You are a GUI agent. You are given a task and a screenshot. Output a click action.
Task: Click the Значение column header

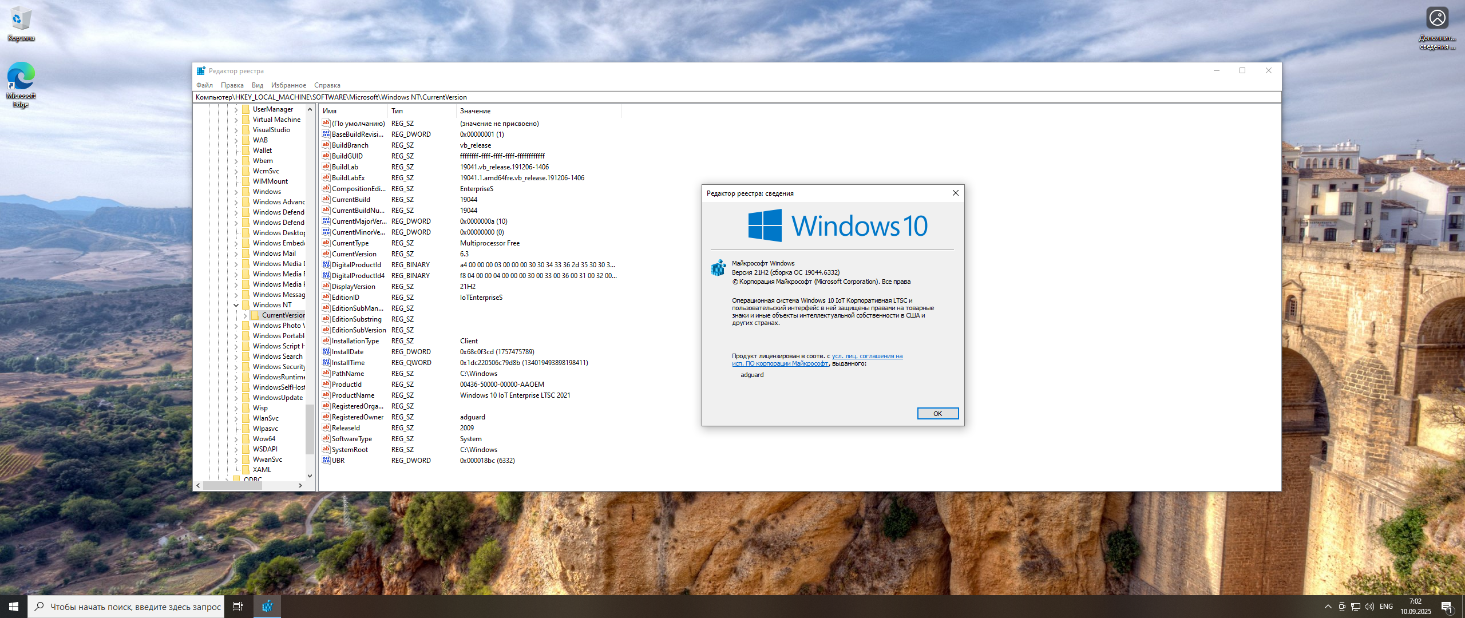[x=539, y=111]
